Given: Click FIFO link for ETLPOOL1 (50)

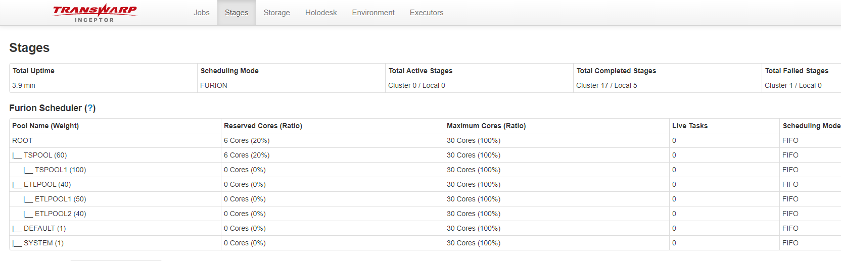Looking at the screenshot, I should click(x=790, y=199).
